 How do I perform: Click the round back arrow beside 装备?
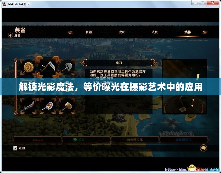[x=11, y=35]
